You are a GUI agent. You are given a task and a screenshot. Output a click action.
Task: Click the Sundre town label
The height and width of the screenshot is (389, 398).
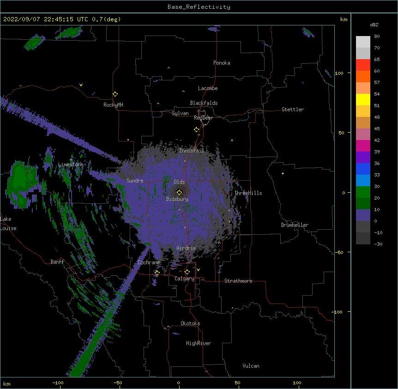[135, 181]
